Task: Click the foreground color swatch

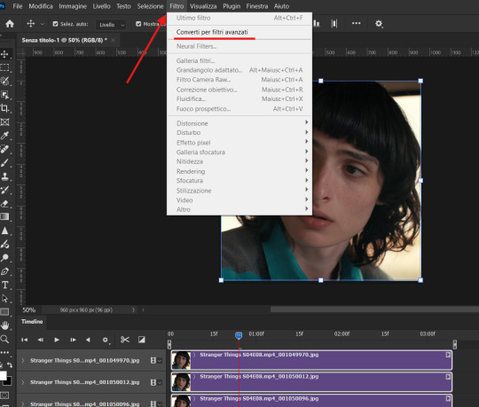Action: 3,375
